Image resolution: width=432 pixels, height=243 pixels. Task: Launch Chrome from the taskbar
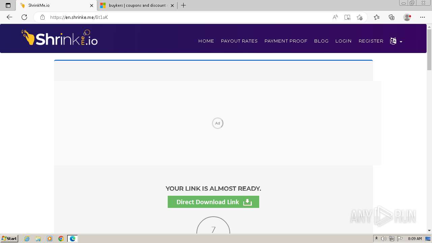point(61,239)
